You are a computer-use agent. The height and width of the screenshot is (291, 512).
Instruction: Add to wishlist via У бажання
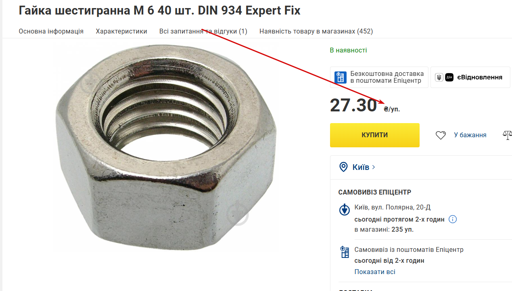[470, 135]
